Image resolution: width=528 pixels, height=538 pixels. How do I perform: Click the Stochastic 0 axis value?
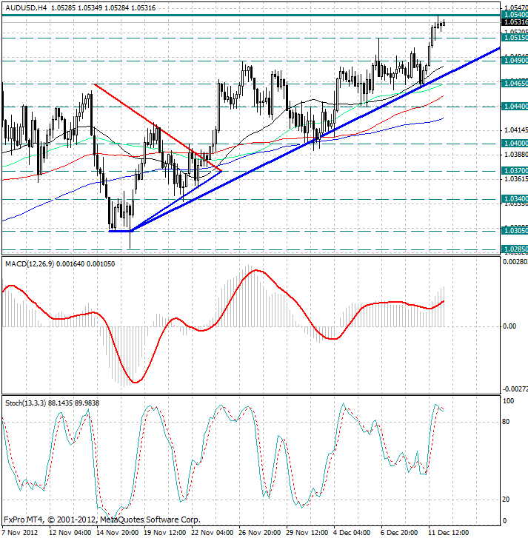pyautogui.click(x=504, y=521)
